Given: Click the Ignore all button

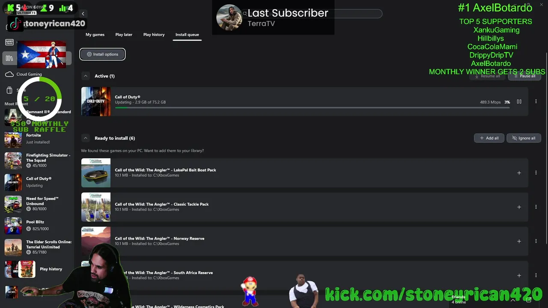Looking at the screenshot, I should click(x=524, y=138).
